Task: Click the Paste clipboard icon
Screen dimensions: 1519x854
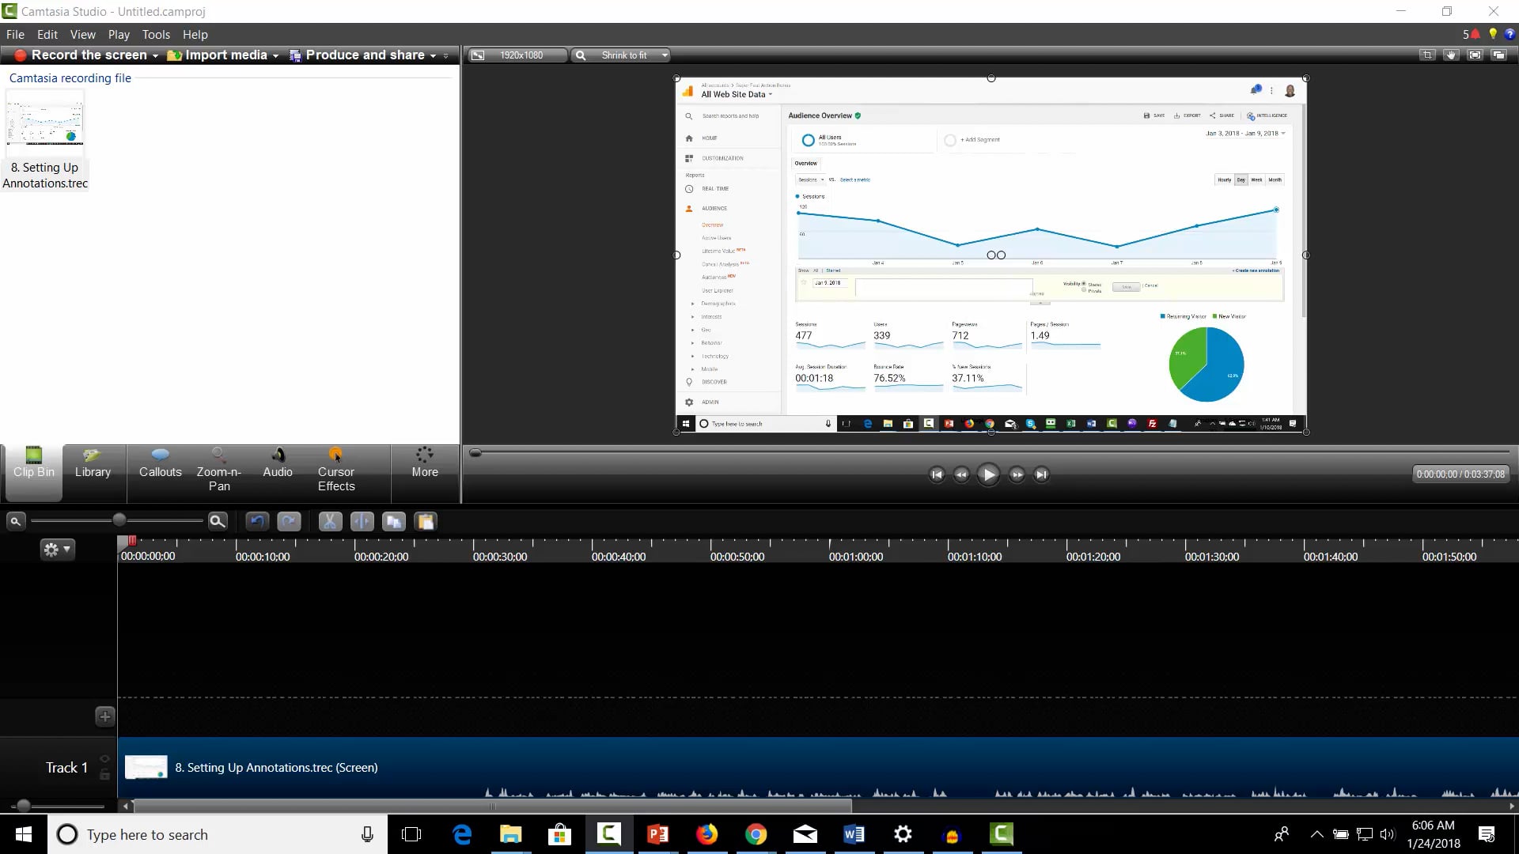Action: (426, 522)
